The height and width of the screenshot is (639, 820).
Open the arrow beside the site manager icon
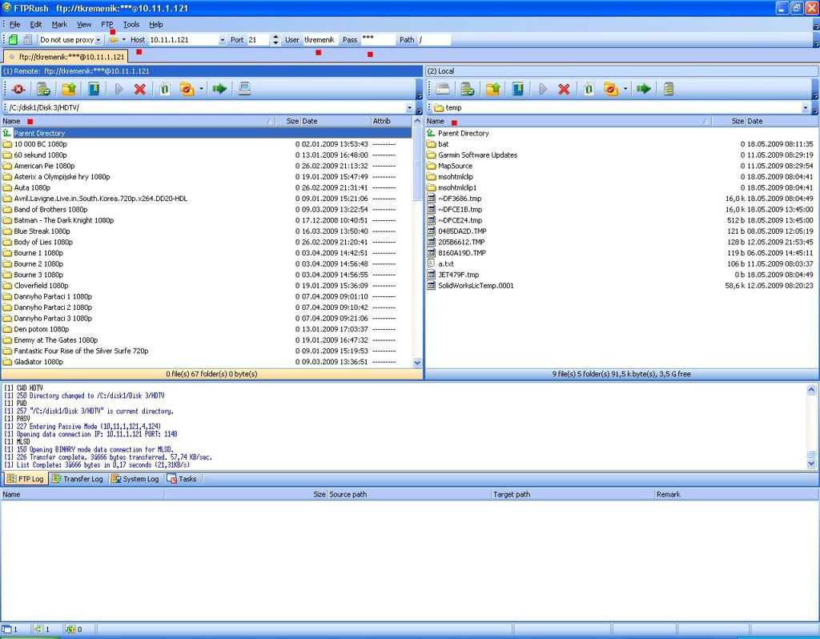(x=124, y=40)
